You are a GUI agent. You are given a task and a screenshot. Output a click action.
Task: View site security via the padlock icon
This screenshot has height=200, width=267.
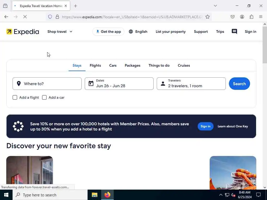click(57, 17)
